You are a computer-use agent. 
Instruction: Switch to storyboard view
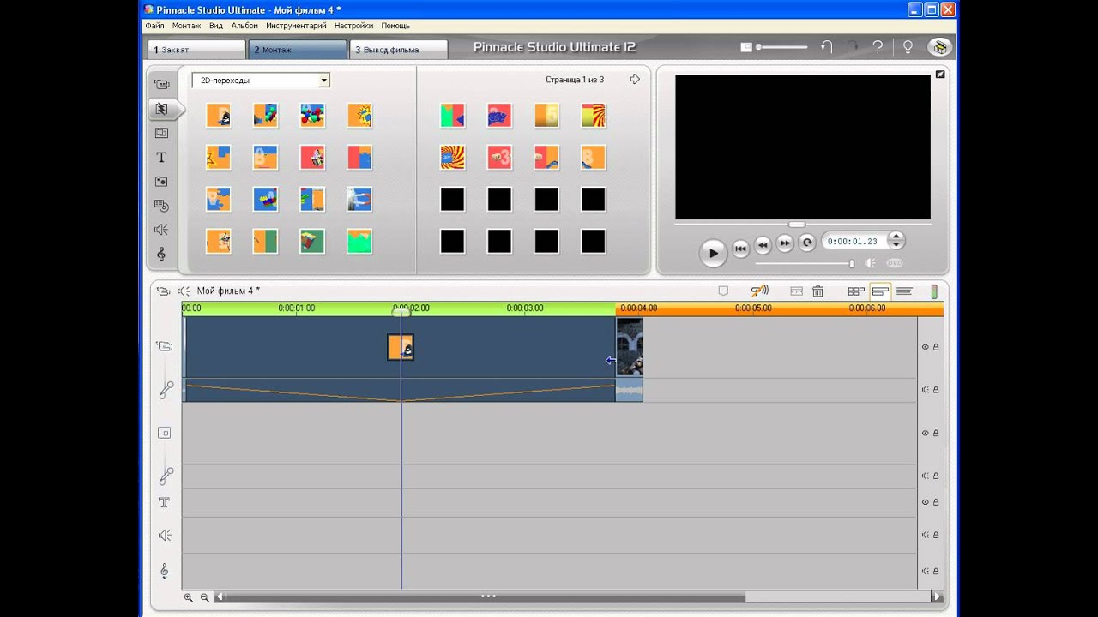pos(856,291)
